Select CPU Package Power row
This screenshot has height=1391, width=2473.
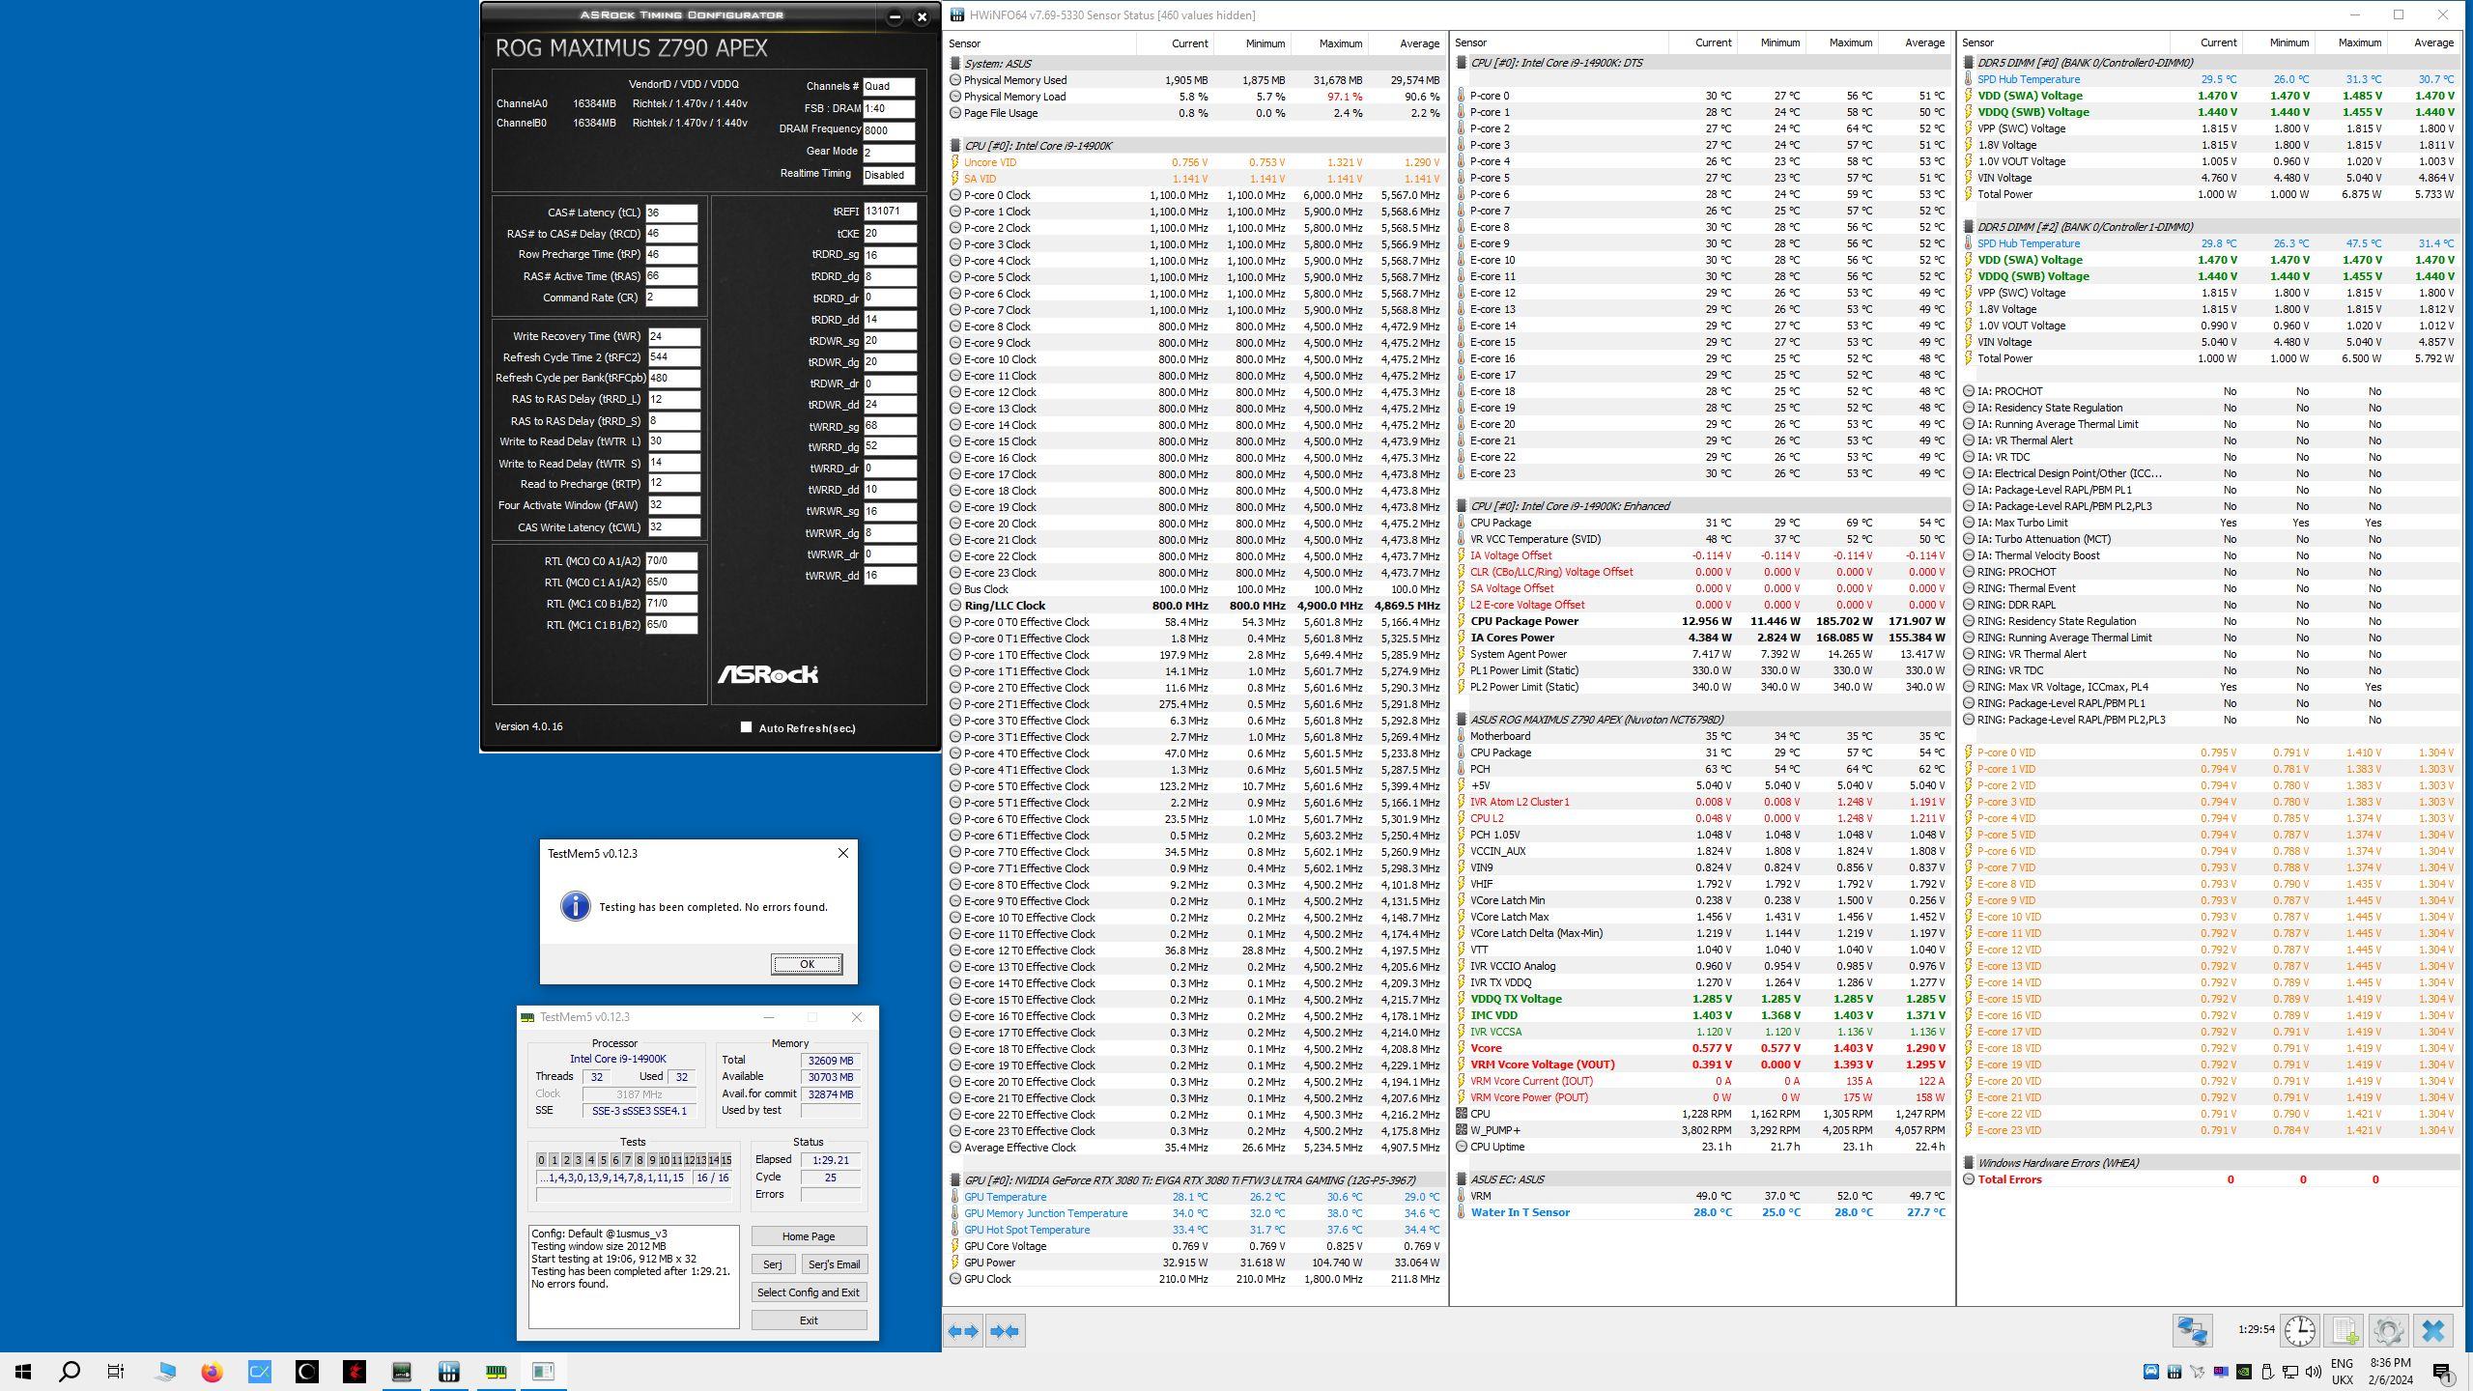tap(1702, 621)
